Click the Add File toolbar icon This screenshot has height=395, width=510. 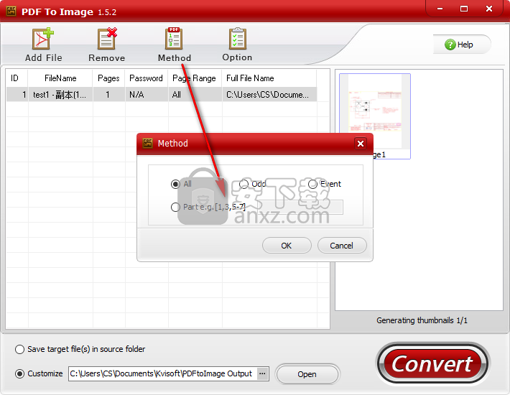[43, 45]
